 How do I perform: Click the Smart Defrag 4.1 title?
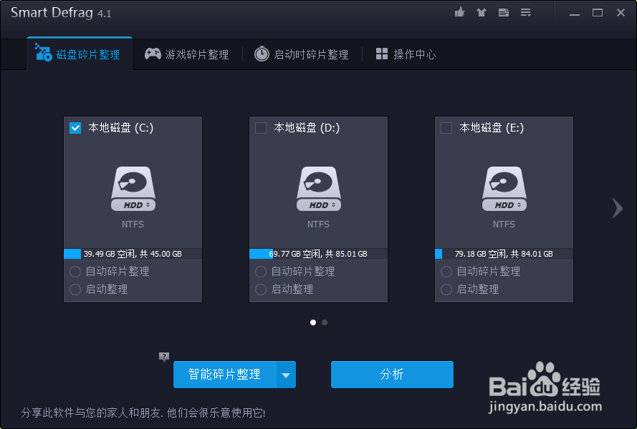point(61,13)
